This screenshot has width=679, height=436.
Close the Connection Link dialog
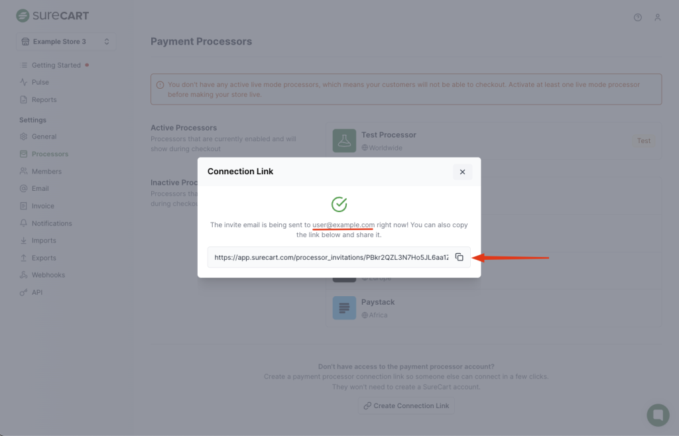coord(462,172)
